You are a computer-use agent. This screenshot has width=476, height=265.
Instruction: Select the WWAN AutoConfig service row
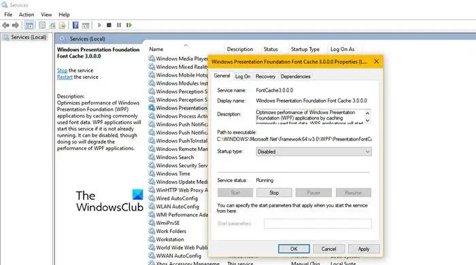tap(178, 255)
